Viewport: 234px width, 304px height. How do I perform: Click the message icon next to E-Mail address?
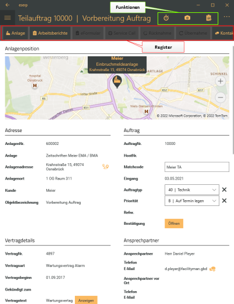212,269
